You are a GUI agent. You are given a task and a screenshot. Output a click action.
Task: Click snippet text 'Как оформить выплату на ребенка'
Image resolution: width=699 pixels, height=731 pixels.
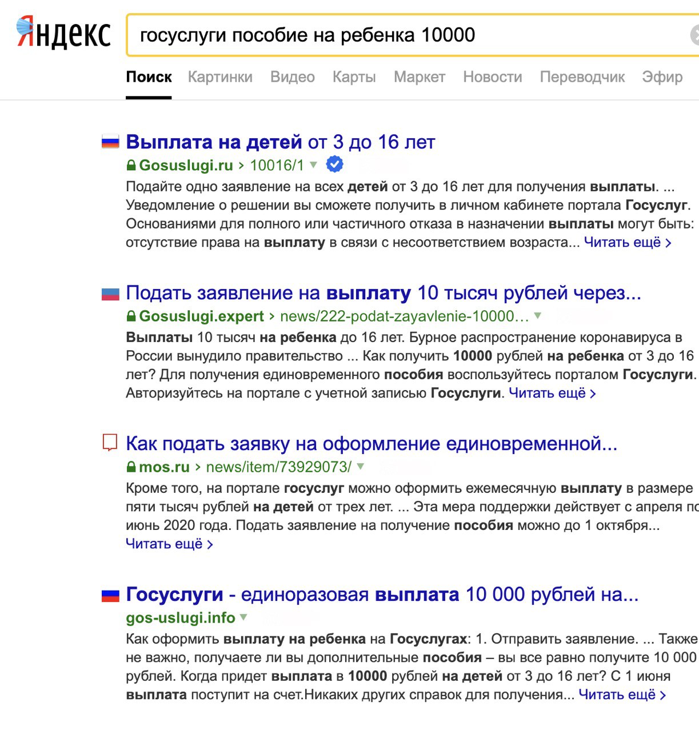click(246, 638)
